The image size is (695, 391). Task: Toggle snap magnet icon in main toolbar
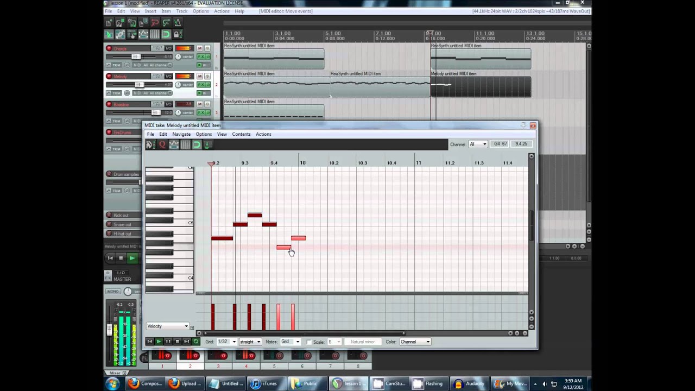(x=167, y=34)
